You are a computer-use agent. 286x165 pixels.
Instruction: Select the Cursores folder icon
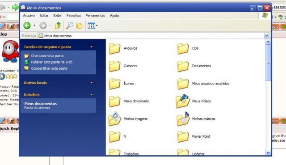114,66
